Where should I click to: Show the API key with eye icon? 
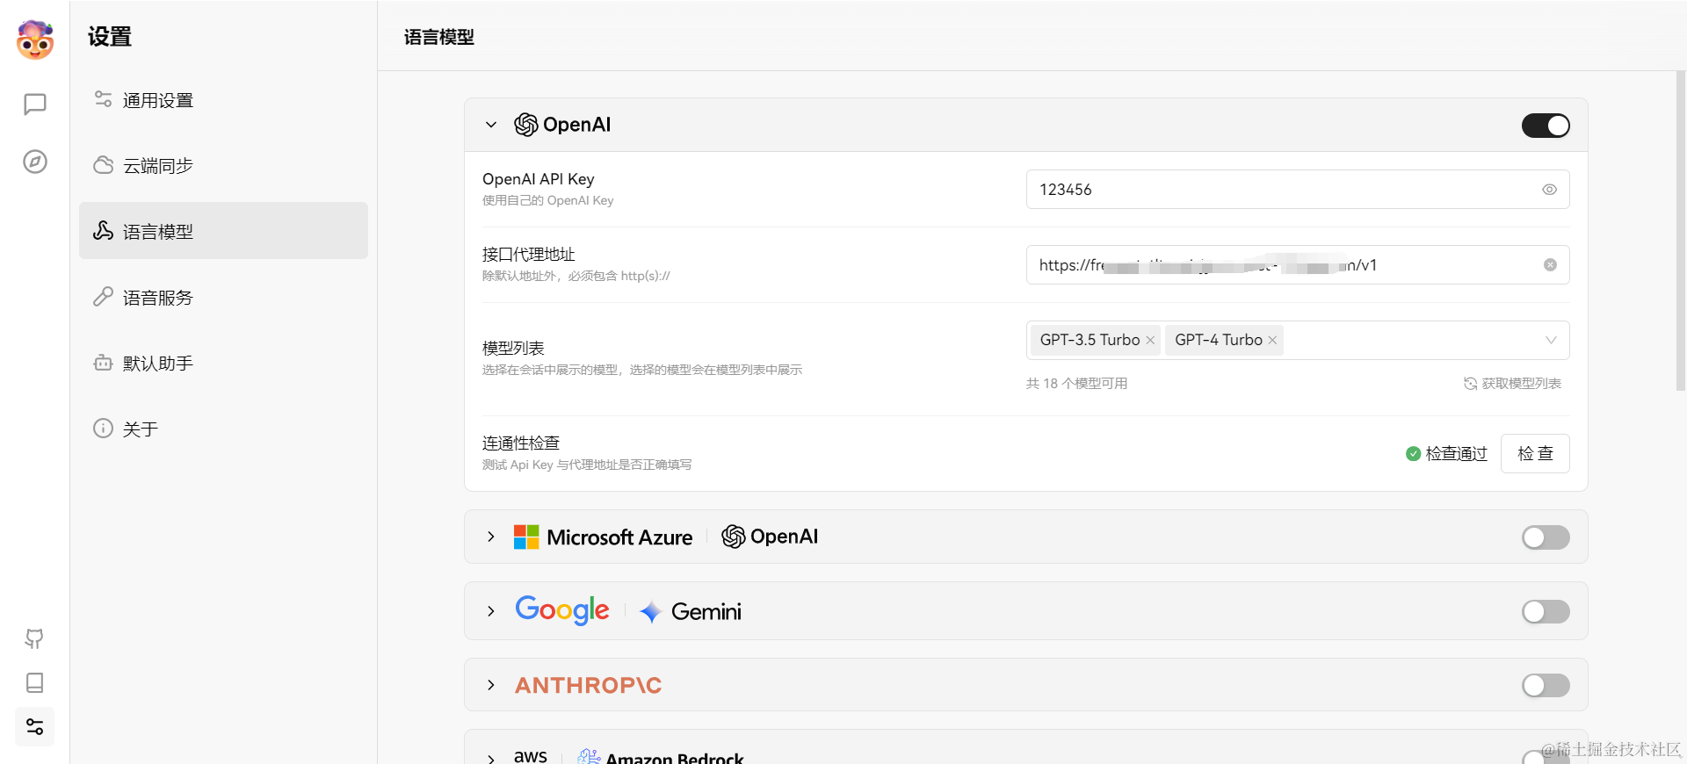1549,190
